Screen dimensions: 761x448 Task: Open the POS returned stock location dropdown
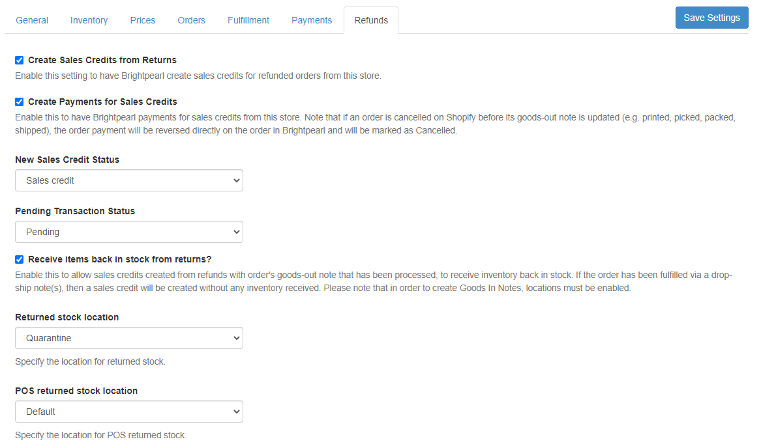tap(128, 412)
